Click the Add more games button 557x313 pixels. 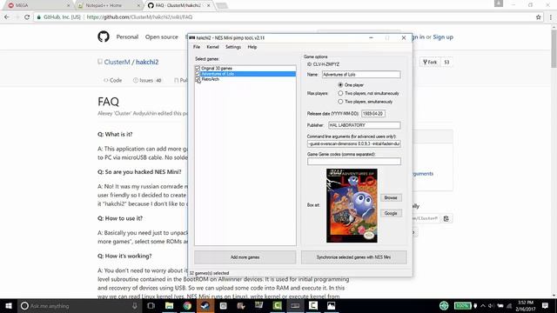pyautogui.click(x=245, y=257)
